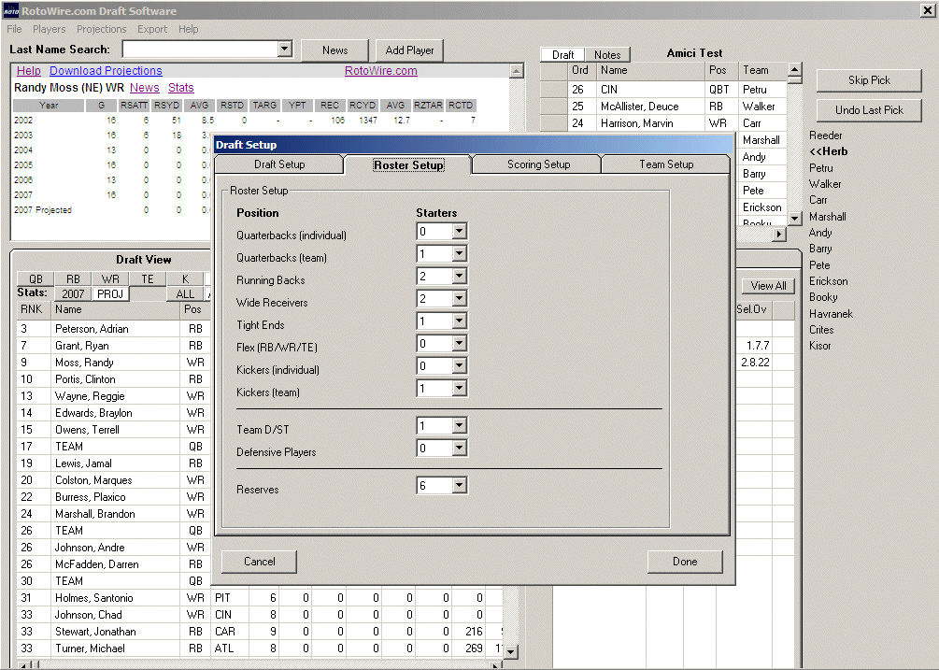Show ALL positions in Draft View

[x=185, y=294]
